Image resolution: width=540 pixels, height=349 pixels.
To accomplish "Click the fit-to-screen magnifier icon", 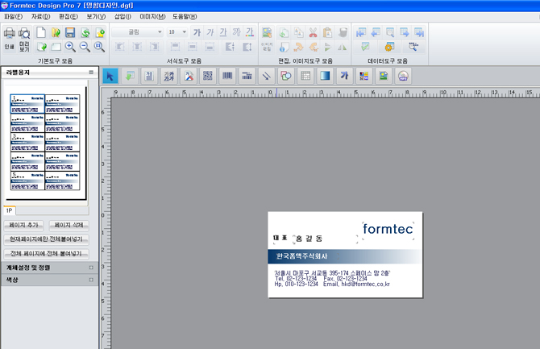I will [99, 47].
